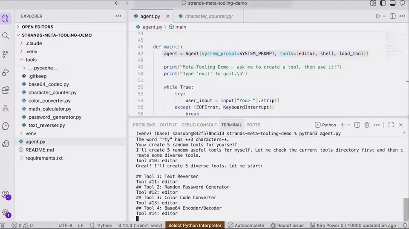The image size is (409, 229).
Task: Open the Run and Debug view
Action: point(5,72)
